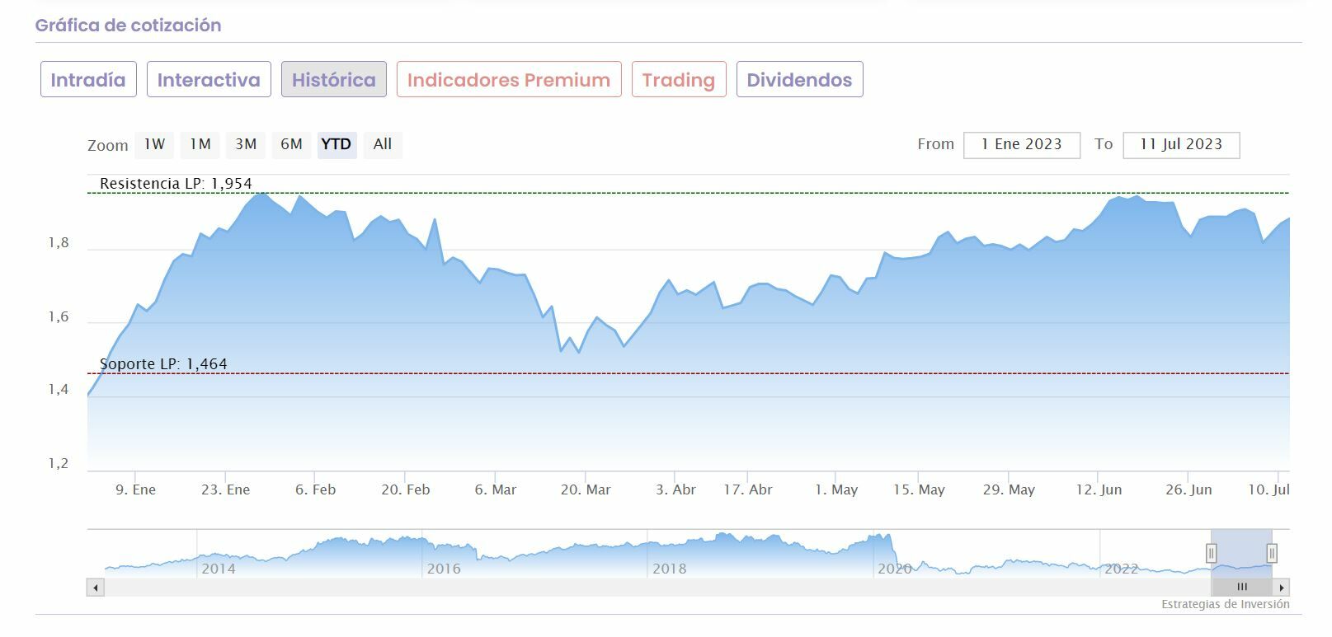Set zoom range to 1M
This screenshot has height=637, width=1332.
click(200, 144)
